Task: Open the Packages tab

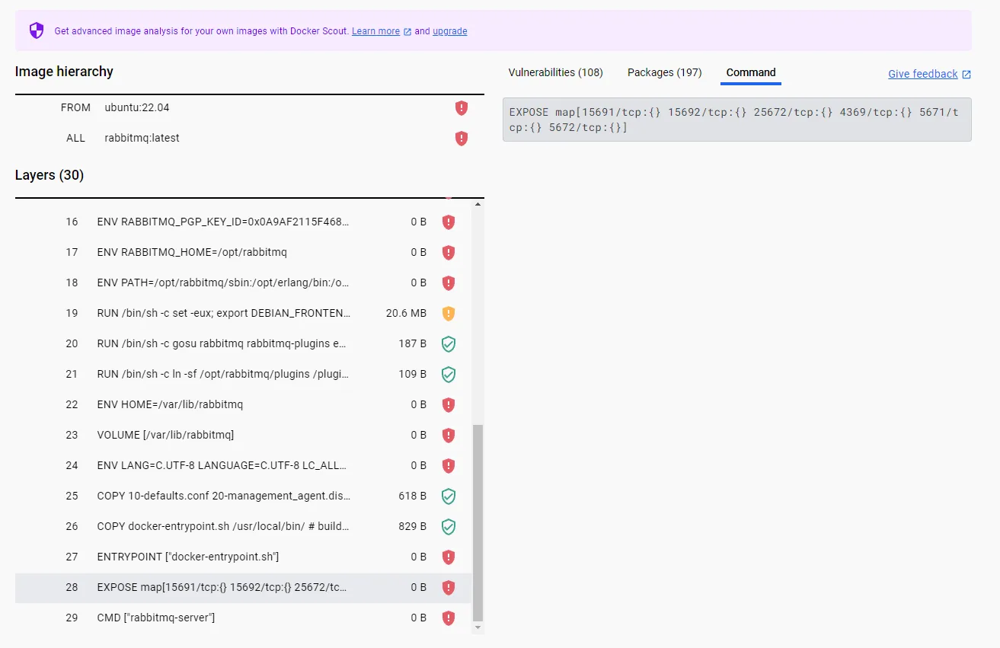Action: (x=663, y=72)
